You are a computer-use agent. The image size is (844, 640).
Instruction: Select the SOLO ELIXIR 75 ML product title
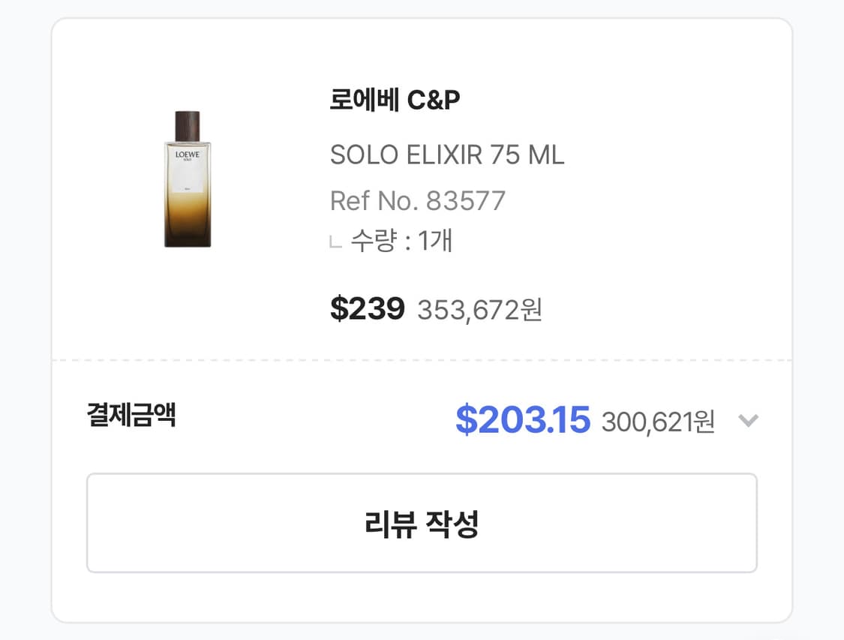[448, 155]
